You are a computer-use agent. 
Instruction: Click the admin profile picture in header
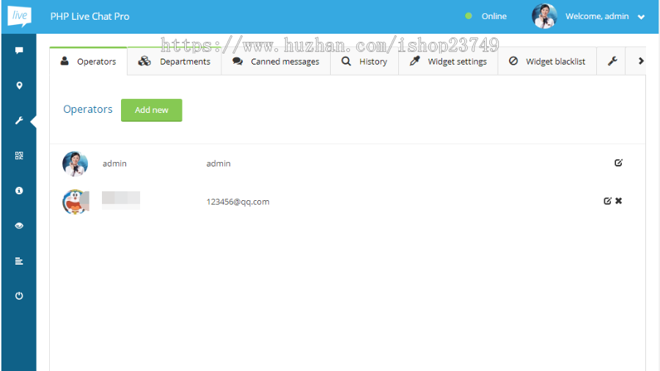point(544,16)
